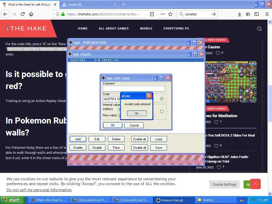
Task: Click the green padlock security icon
Action: click(63, 14)
